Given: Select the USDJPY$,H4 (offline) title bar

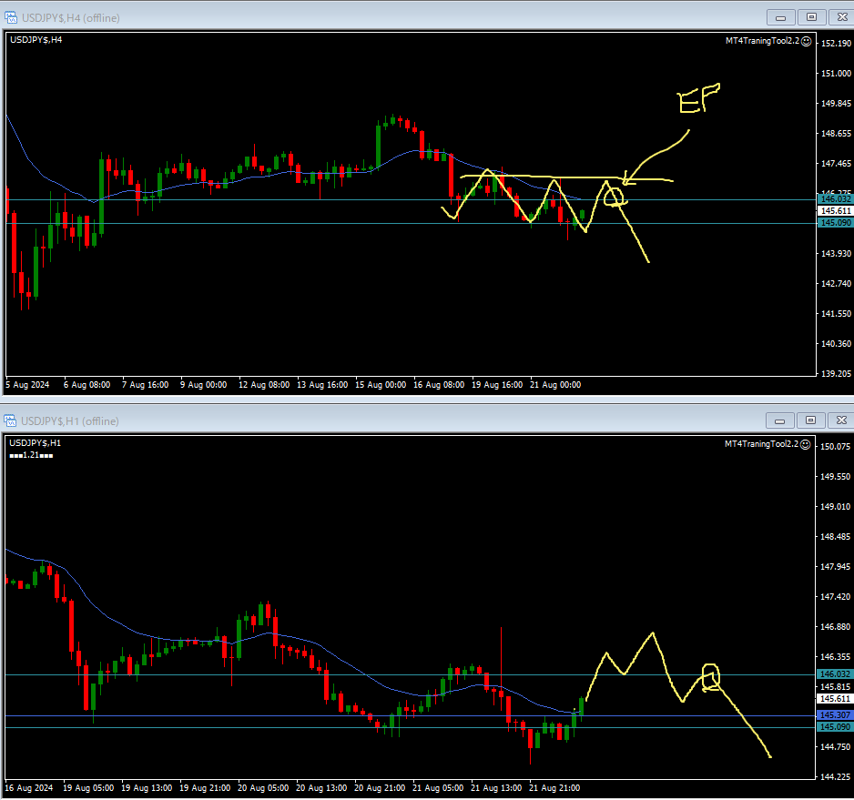Looking at the screenshot, I should [x=364, y=17].
